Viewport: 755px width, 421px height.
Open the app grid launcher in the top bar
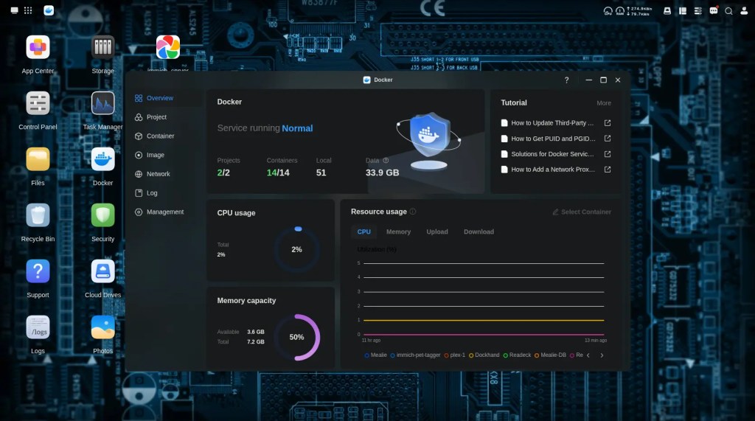[x=28, y=10]
